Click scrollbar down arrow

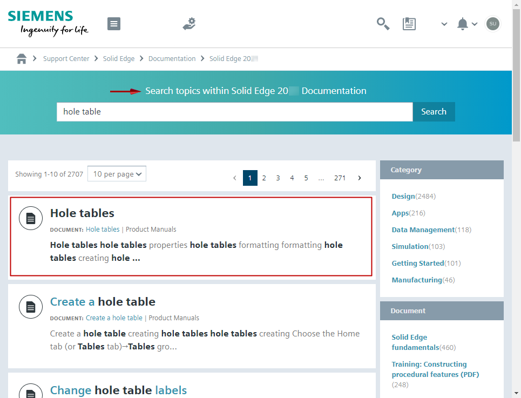(x=516, y=393)
